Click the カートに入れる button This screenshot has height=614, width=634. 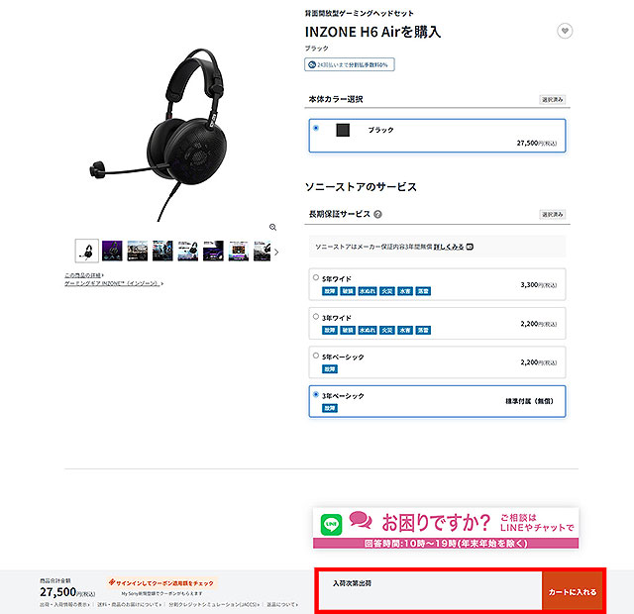tap(573, 592)
